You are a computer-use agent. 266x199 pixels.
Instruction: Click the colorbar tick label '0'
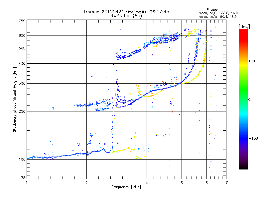click(249, 100)
